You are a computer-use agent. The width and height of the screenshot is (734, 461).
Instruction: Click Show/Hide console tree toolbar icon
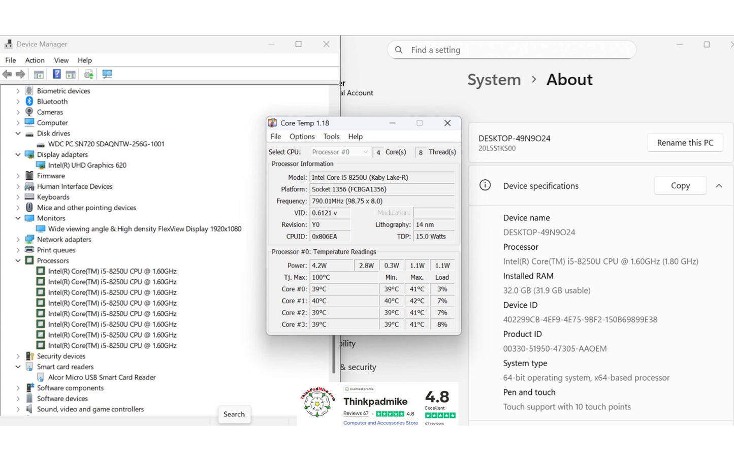click(39, 75)
